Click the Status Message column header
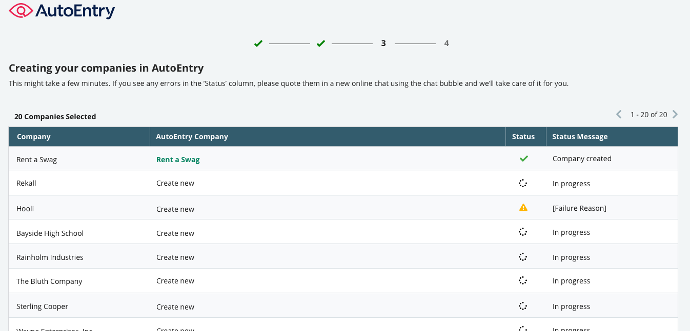Screen dimensions: 690x331 coord(580,137)
